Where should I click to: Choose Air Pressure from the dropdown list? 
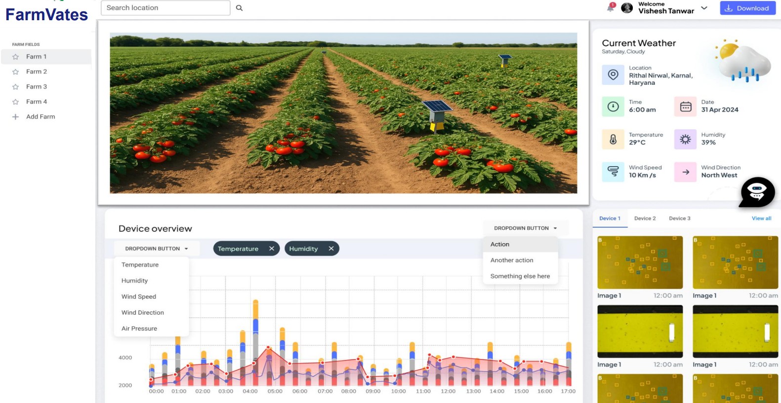139,329
